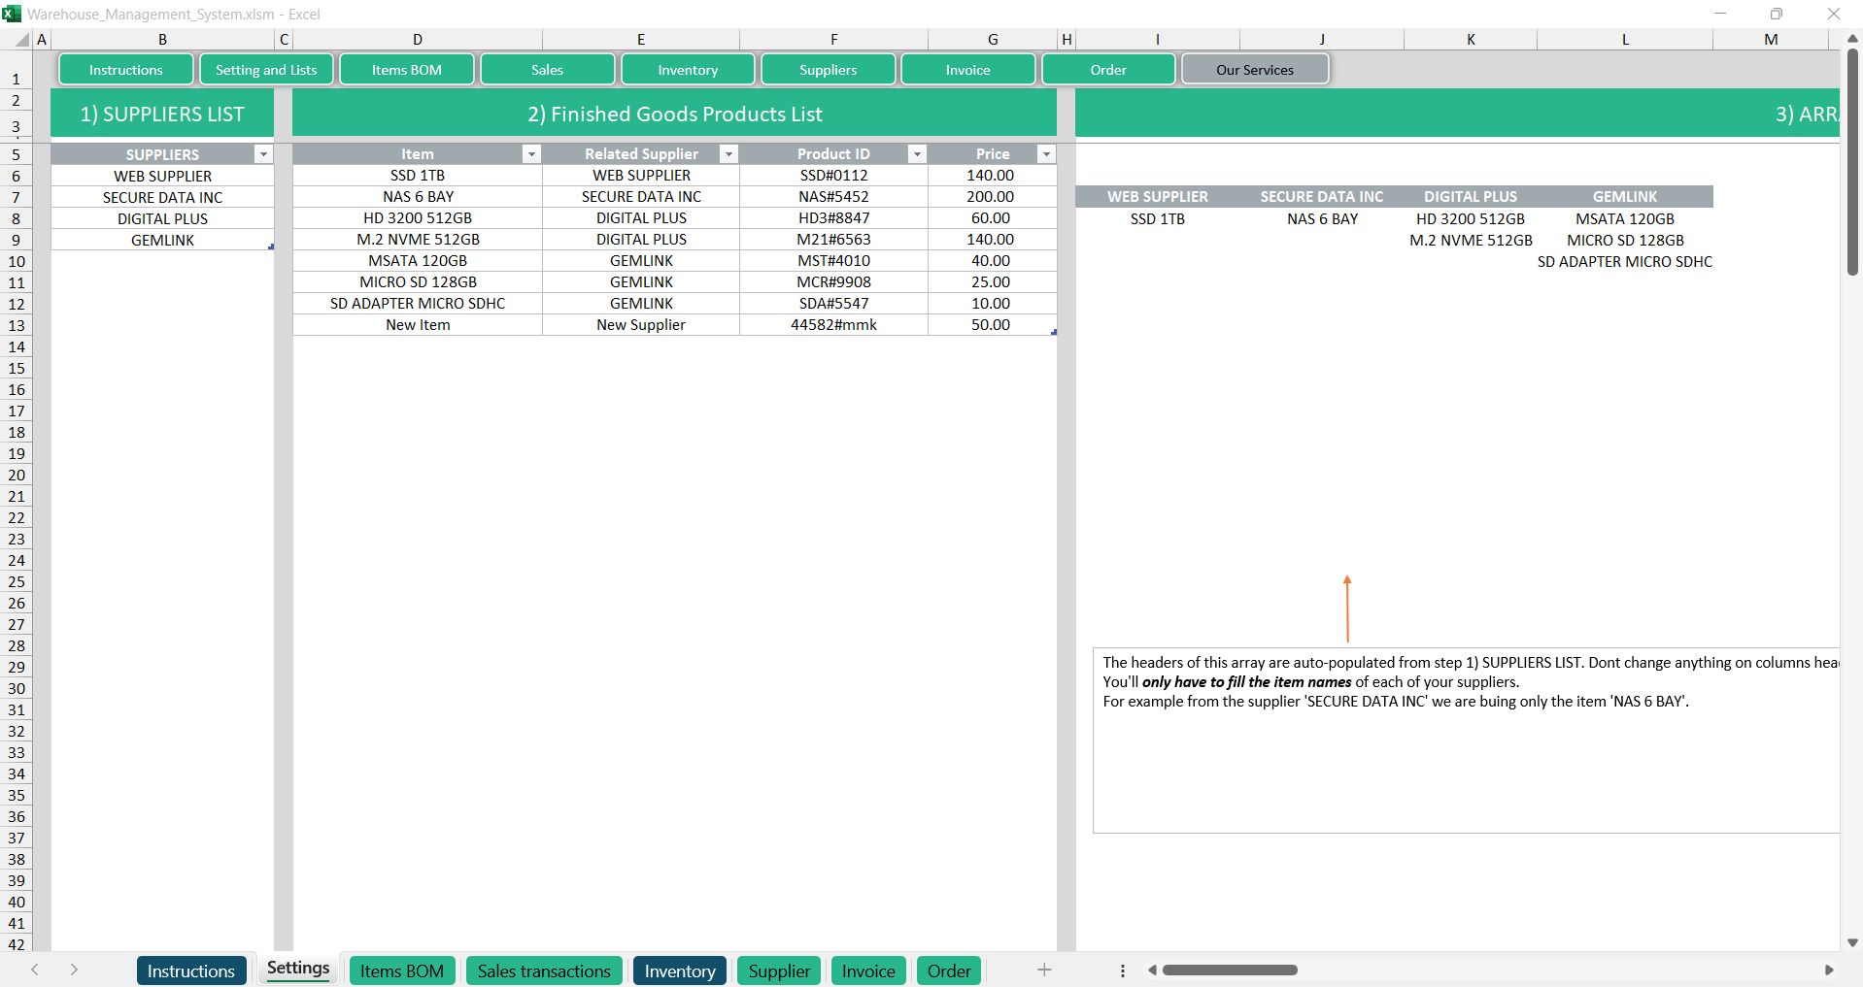This screenshot has width=1863, height=987.
Task: Add a new worksheet with the plus icon
Action: pyautogui.click(x=1044, y=970)
